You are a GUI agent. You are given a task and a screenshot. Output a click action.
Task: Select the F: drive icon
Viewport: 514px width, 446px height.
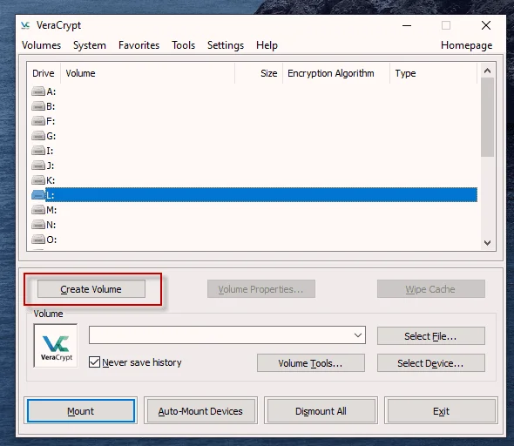click(x=38, y=121)
